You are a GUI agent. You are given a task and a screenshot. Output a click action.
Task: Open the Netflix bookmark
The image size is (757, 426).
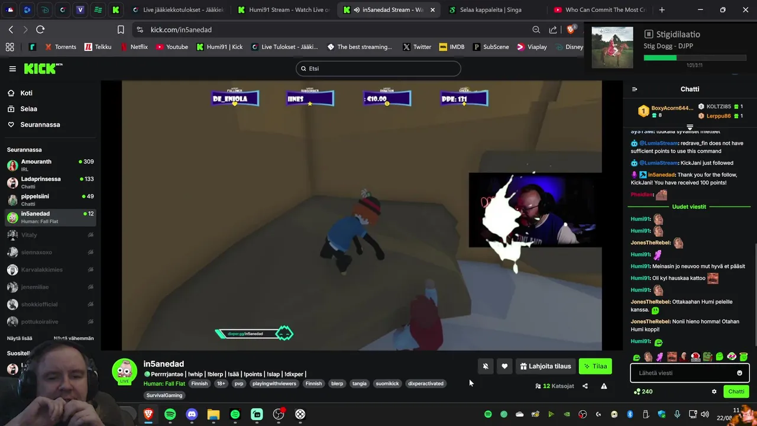coord(134,47)
